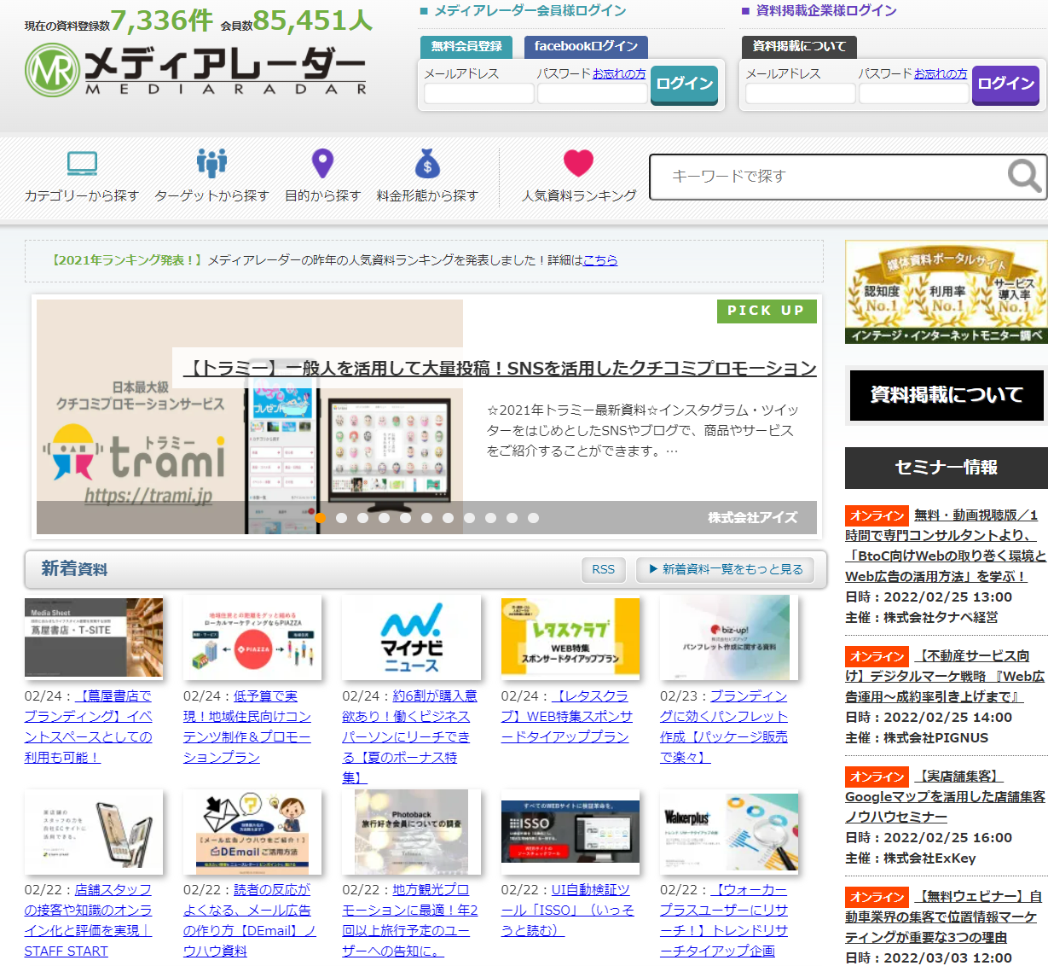The height and width of the screenshot is (966, 1048).
Task: Click the PICK UP green label
Action: [767, 311]
